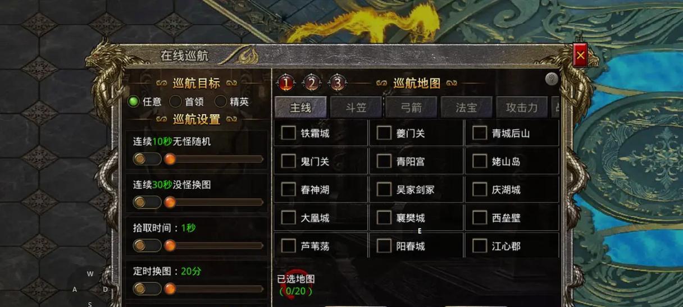Select page 1 round number icon
This screenshot has height=307, width=683.
[286, 84]
